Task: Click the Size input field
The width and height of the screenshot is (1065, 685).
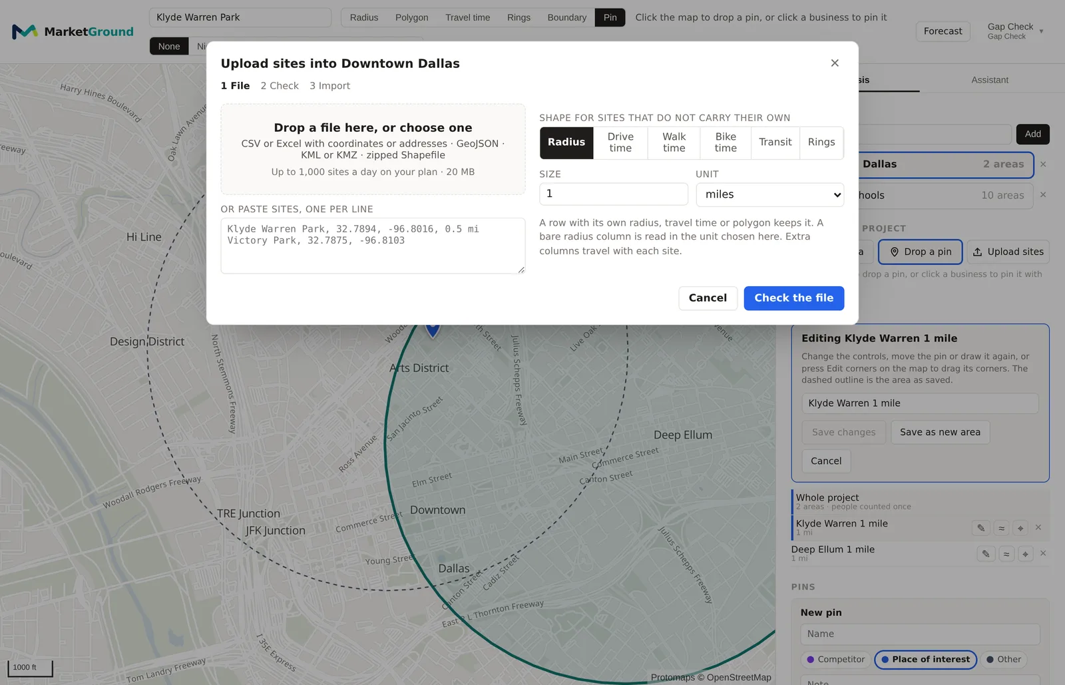Action: (x=614, y=194)
